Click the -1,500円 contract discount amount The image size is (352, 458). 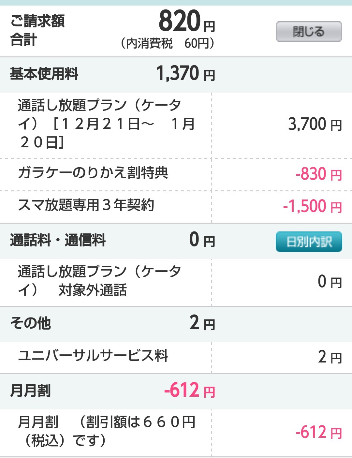click(312, 207)
